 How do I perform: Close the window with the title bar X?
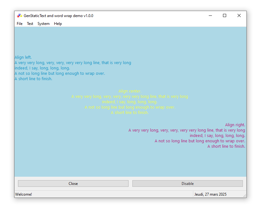[x=239, y=16]
